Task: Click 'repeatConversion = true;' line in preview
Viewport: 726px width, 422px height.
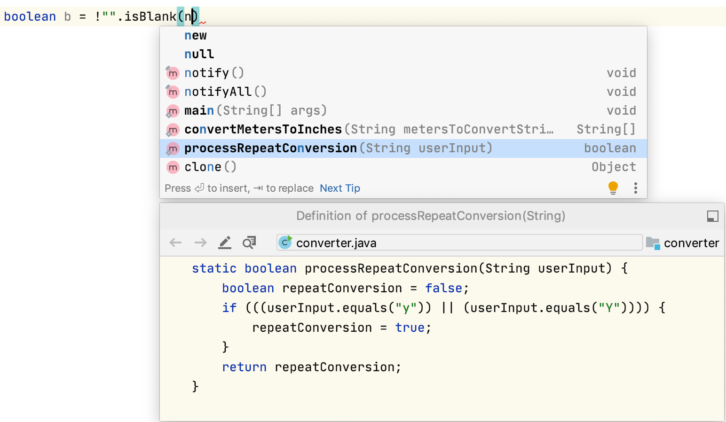Action: [341, 328]
